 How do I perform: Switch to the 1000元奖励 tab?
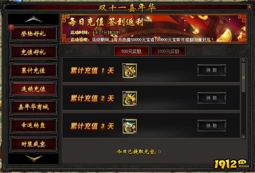click(168, 51)
